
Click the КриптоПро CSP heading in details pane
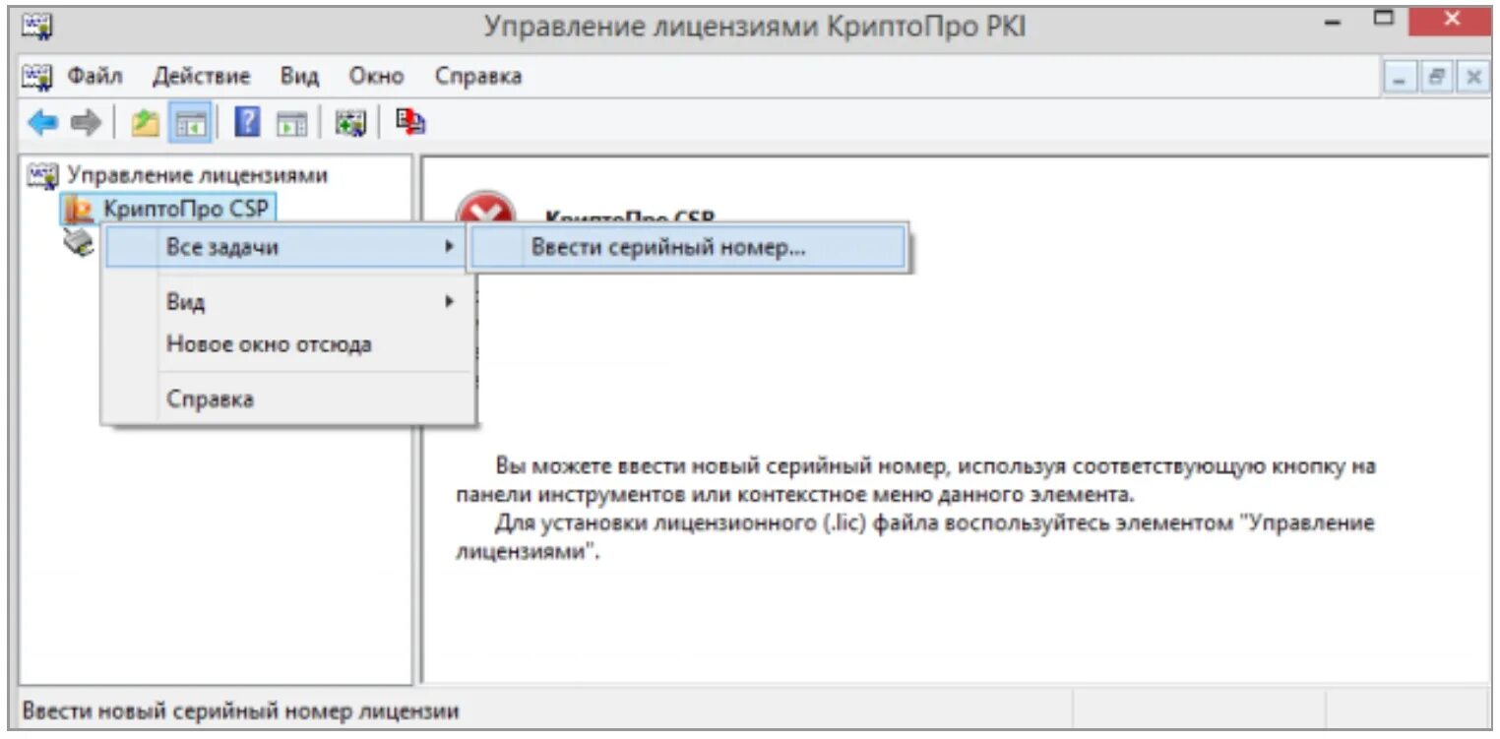[630, 218]
